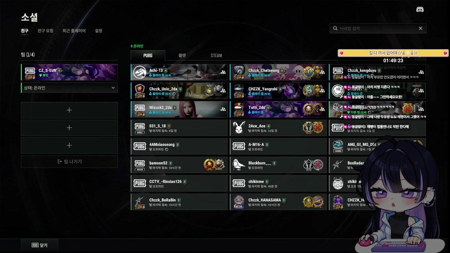450x253 pixels.
Task: Click the first empty team slot plus
Action: pyautogui.click(x=69, y=110)
